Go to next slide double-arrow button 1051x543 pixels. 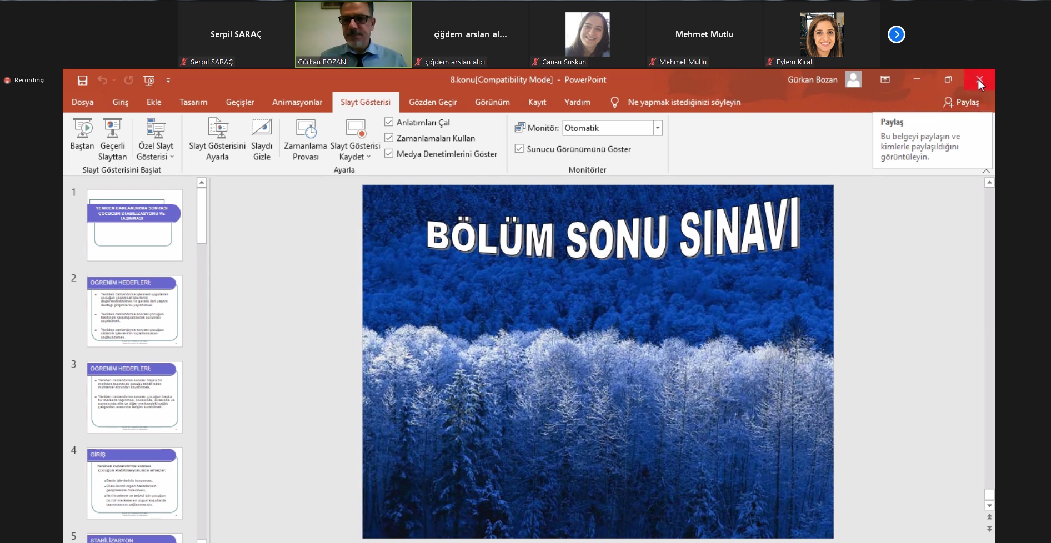coord(989,529)
